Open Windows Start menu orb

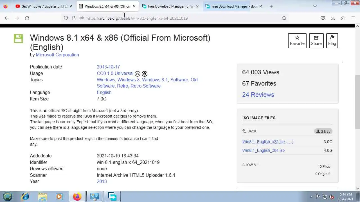tap(8, 196)
